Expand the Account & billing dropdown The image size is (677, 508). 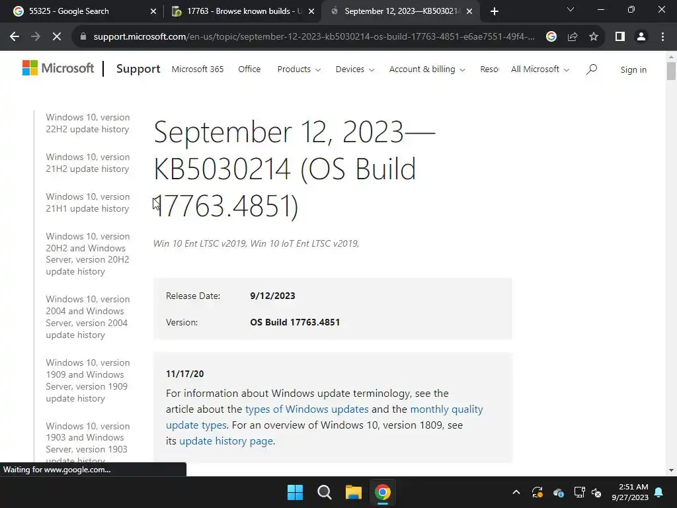[x=427, y=69]
